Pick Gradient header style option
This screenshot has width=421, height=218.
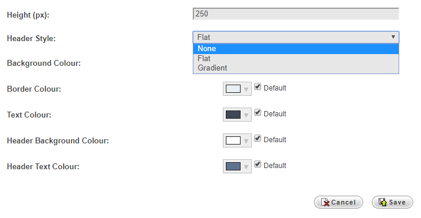(296, 68)
